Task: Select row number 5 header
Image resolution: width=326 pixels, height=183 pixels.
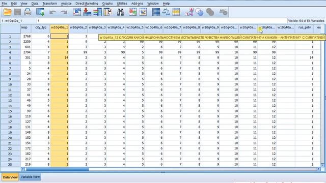Action: pos(10,57)
